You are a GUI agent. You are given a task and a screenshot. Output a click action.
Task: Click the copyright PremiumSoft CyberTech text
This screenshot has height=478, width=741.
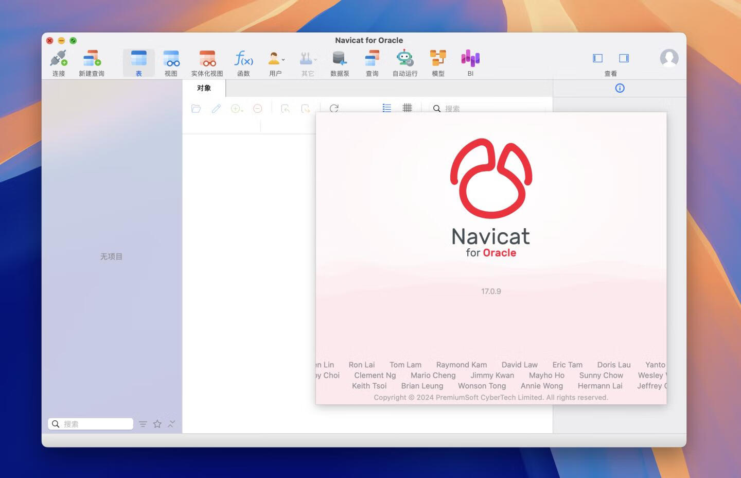(491, 397)
